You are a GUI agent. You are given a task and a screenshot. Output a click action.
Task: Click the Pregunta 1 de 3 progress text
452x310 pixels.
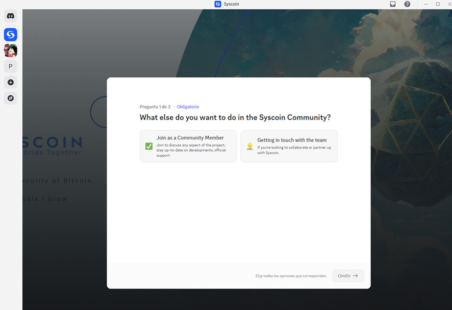(x=155, y=107)
